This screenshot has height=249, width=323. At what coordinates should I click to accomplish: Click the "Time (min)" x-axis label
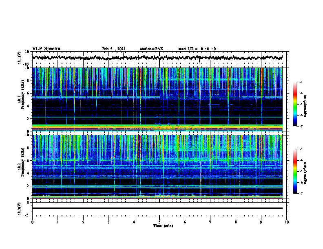point(163,226)
